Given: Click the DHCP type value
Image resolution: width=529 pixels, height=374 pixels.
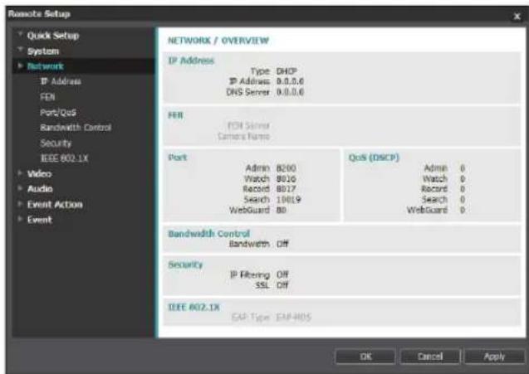Looking at the screenshot, I should 287,71.
